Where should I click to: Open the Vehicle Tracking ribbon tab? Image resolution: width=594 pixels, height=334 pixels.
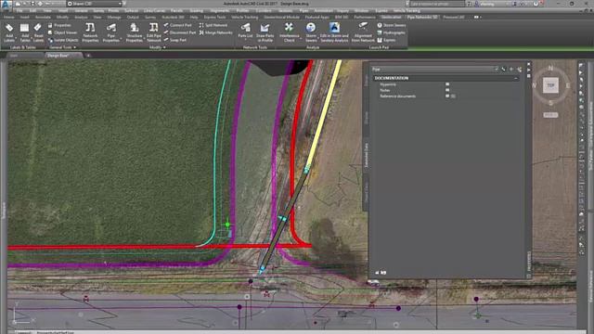click(244, 17)
